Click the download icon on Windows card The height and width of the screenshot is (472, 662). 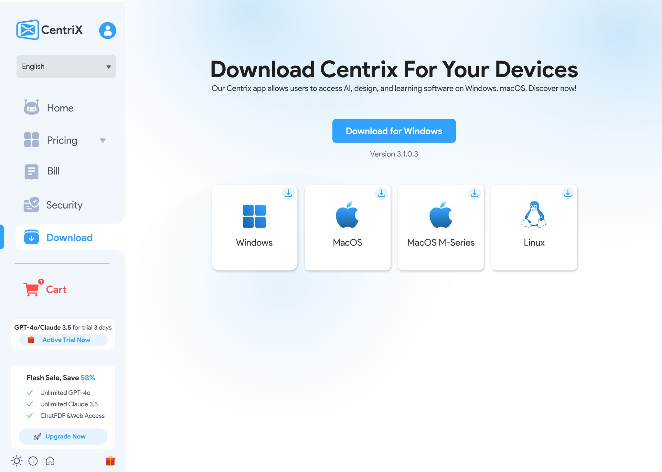click(288, 193)
